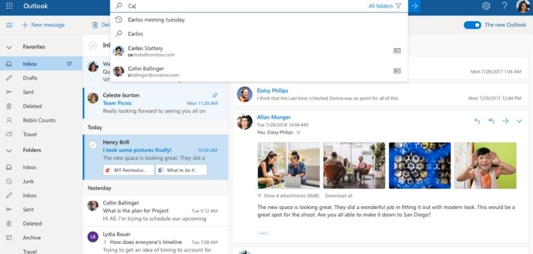Expand Show 4 attachments
This screenshot has height=254, width=533.
point(288,196)
